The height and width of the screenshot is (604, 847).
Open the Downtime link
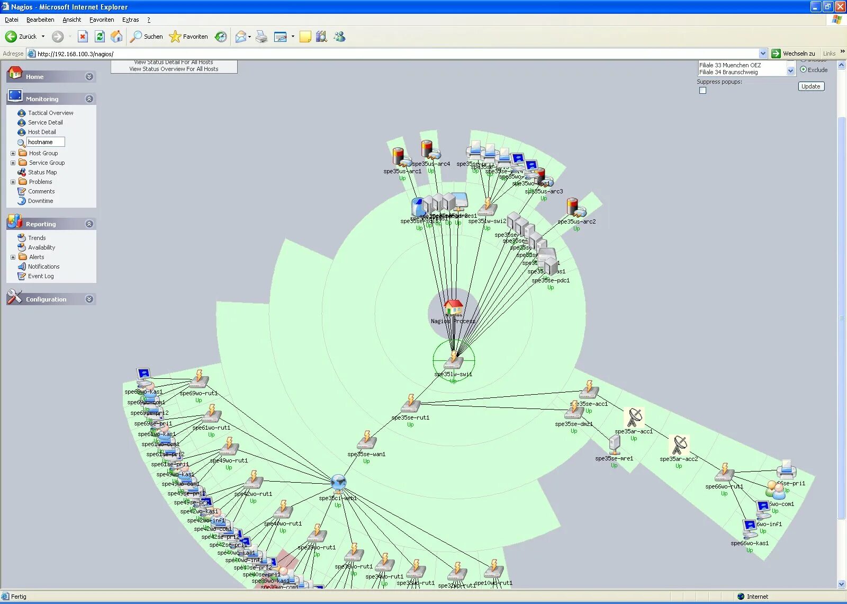click(x=41, y=201)
